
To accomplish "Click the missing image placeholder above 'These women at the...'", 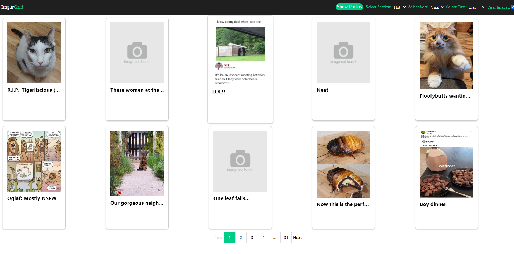I will 137,53.
